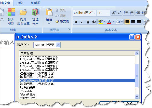Viewport: 152px width, 108px height.
Task: Align text left
Action: (x=127, y=22)
